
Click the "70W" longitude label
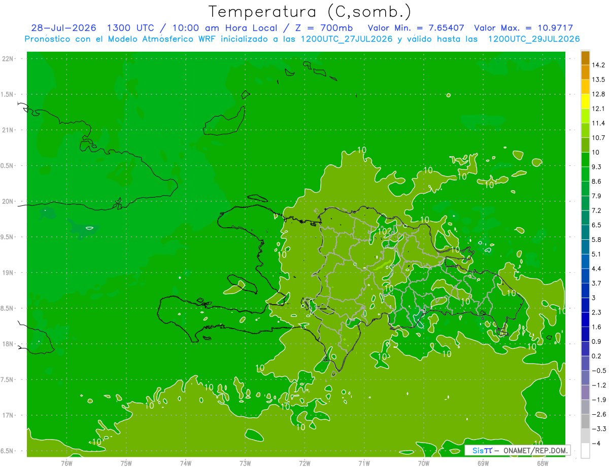coord(424,463)
